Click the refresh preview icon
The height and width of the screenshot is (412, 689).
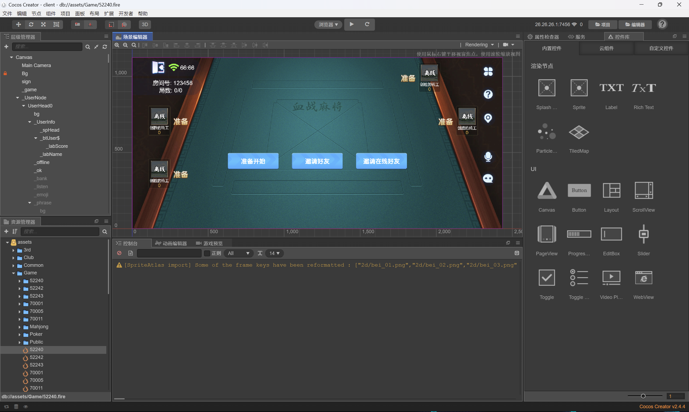(367, 25)
